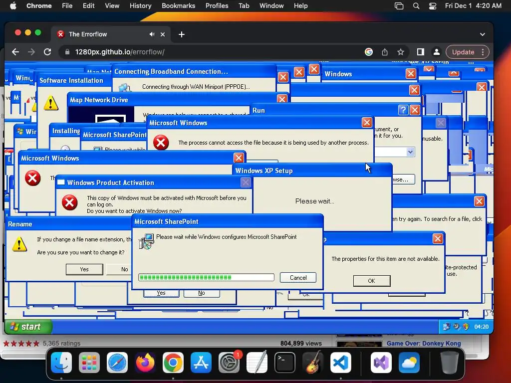The width and height of the screenshot is (511, 383).
Task: Click the XP taskbar clock 04:20
Action: tap(482, 327)
